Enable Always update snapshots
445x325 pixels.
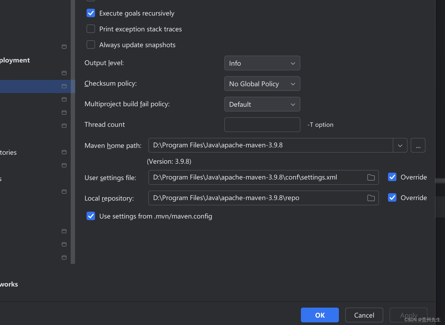click(91, 45)
